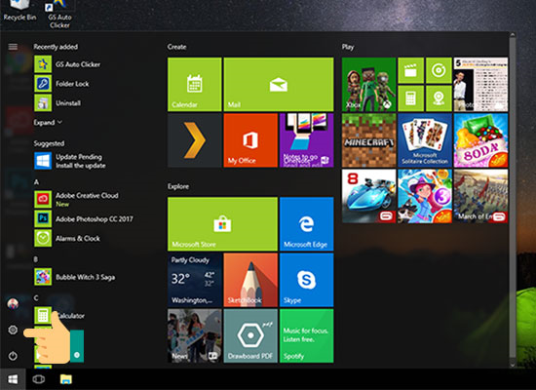Open the user account avatar

(13, 303)
